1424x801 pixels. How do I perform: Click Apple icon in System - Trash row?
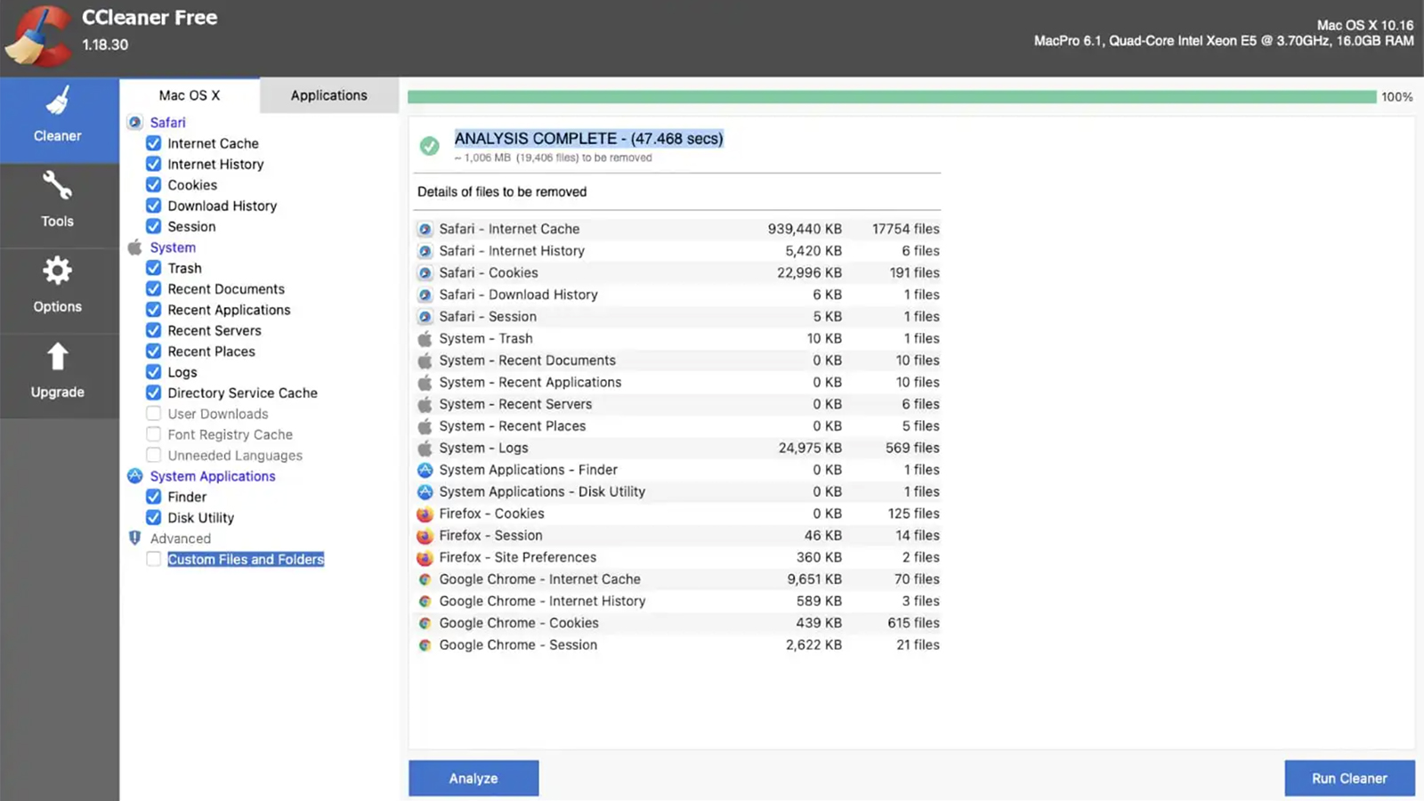pos(425,339)
